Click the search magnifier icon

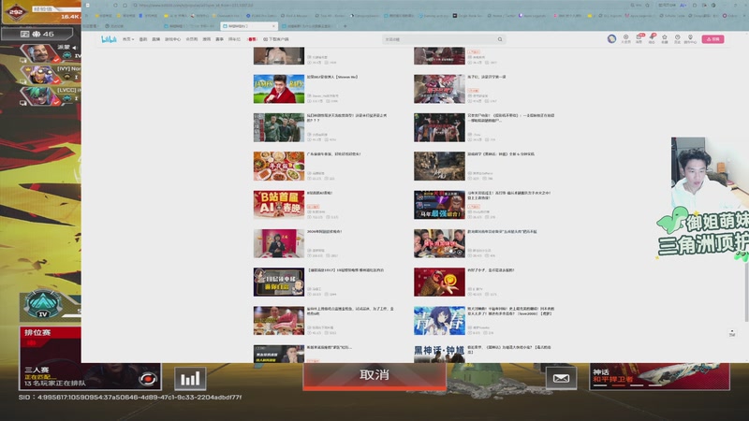point(500,39)
